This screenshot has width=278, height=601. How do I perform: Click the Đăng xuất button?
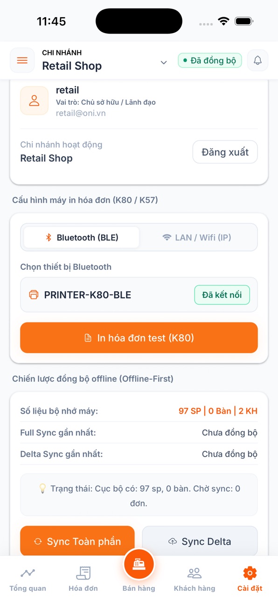225,152
